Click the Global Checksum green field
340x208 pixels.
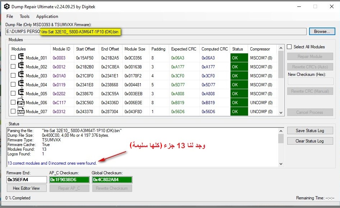(112, 180)
